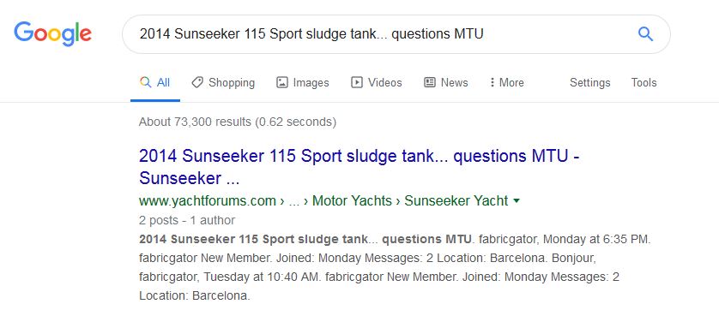Open the Sunseeker 115 Sport sludge tank result
The image size is (719, 310).
[359, 167]
